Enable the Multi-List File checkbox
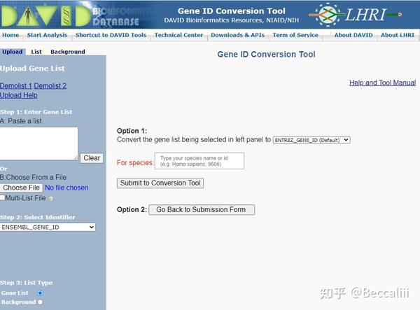 point(2,197)
